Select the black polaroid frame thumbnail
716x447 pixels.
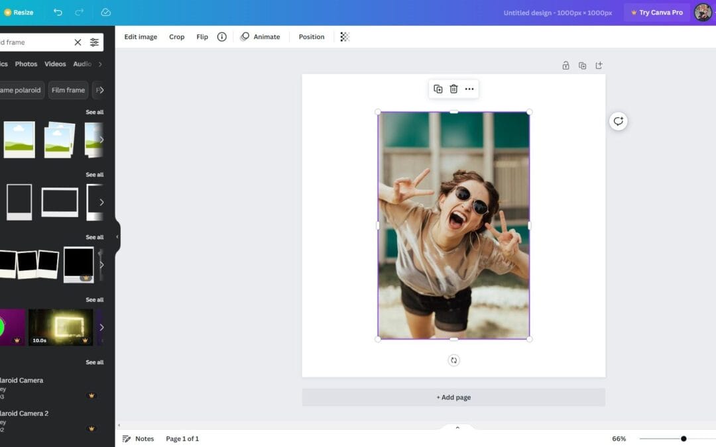(78, 264)
